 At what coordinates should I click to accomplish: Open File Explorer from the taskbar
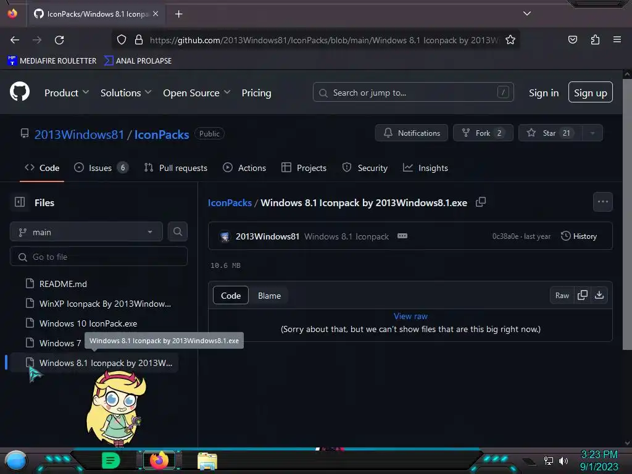coord(207,461)
